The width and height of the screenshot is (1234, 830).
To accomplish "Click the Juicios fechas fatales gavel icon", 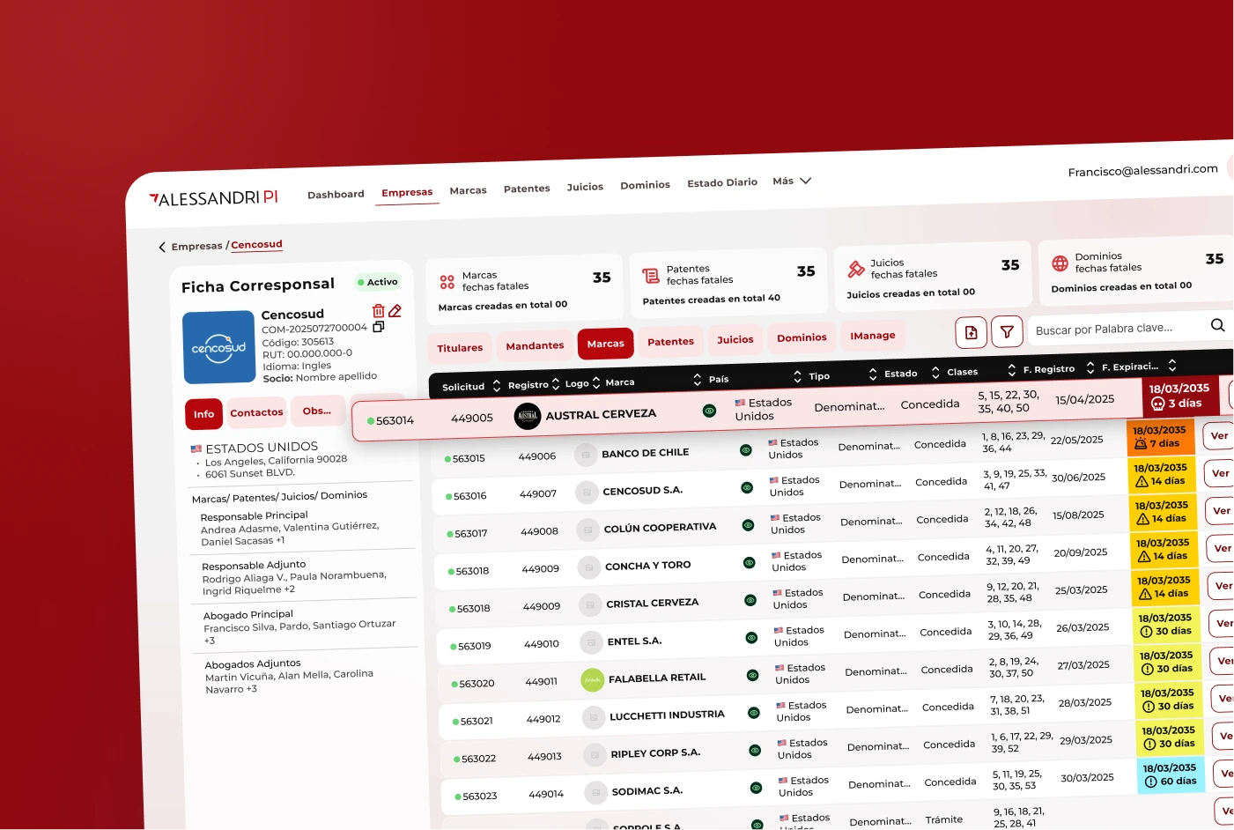I will point(856,269).
